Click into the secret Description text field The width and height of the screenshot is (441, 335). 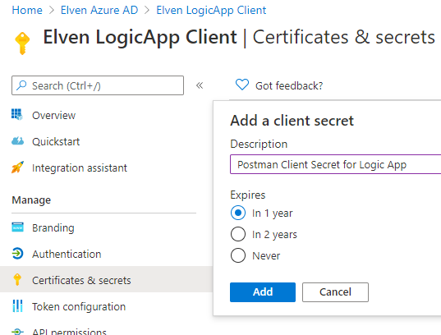coord(335,164)
